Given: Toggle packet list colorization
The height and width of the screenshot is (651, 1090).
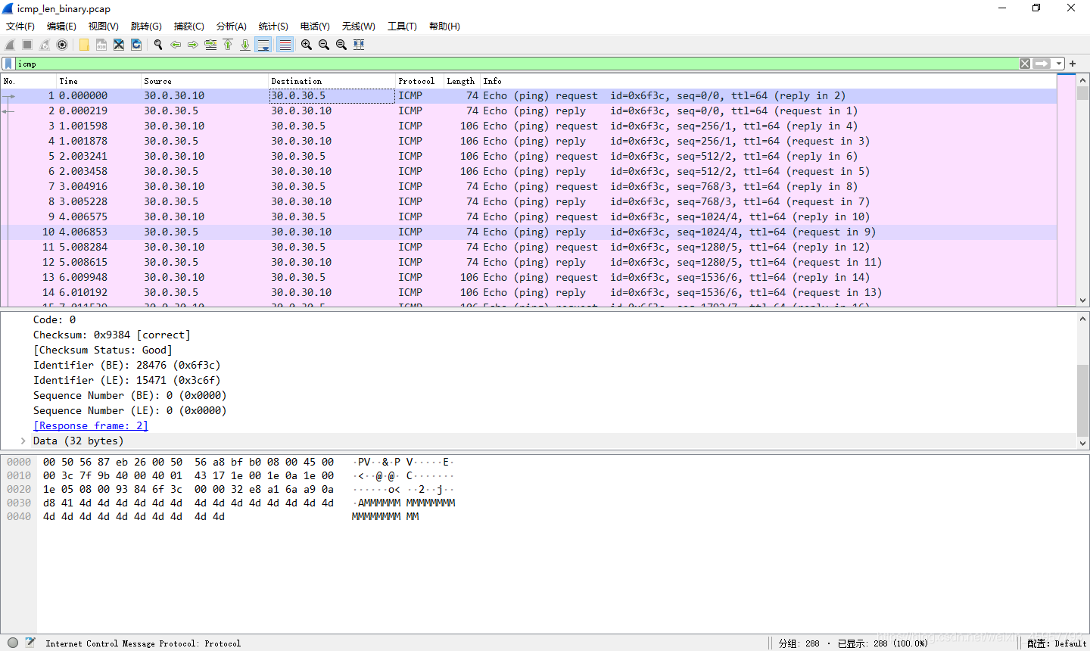Looking at the screenshot, I should 285,45.
